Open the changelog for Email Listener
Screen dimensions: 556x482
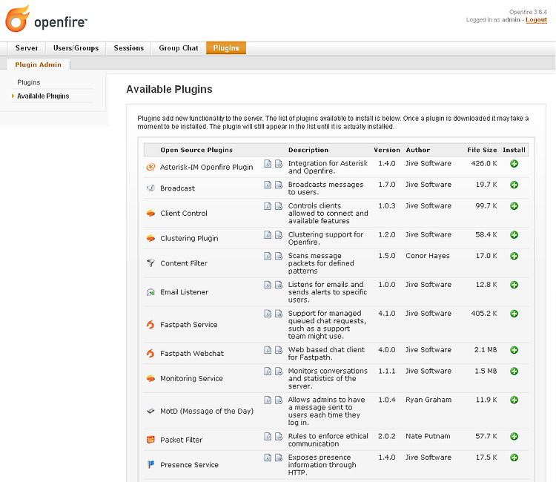pyautogui.click(x=279, y=285)
